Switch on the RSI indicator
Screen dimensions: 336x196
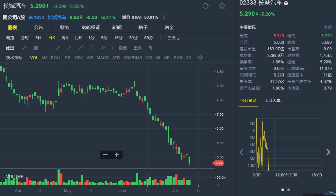tap(68, 58)
